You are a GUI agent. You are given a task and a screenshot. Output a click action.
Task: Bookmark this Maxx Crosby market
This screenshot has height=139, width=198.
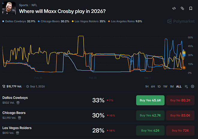point(191,9)
